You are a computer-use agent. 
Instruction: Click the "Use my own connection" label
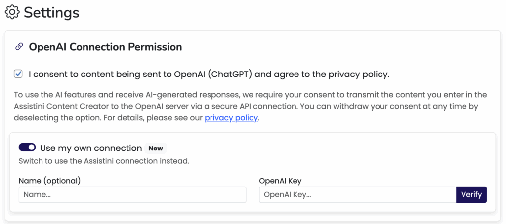91,148
